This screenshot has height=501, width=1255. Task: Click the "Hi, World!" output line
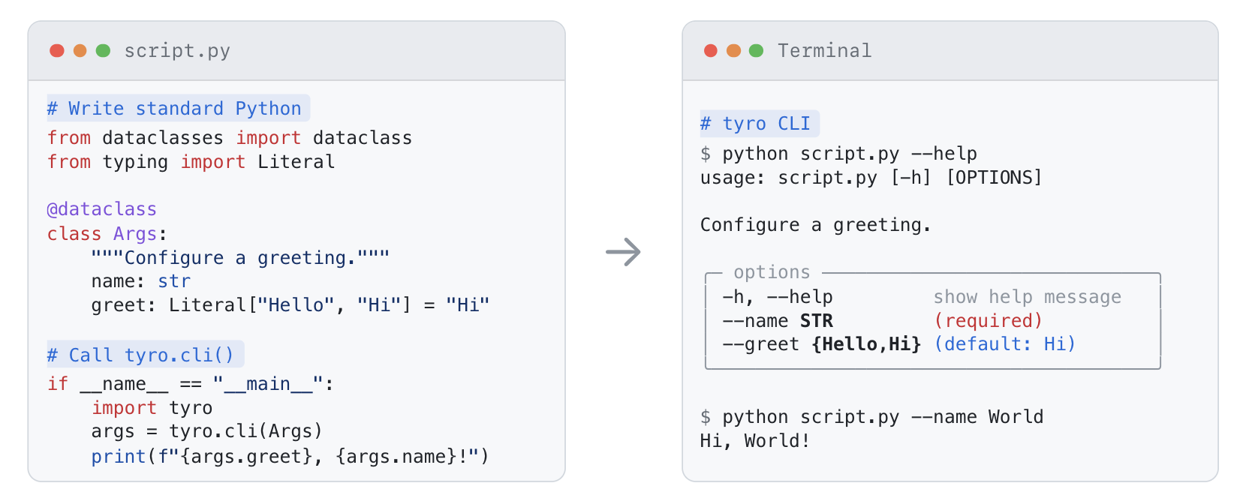(755, 441)
